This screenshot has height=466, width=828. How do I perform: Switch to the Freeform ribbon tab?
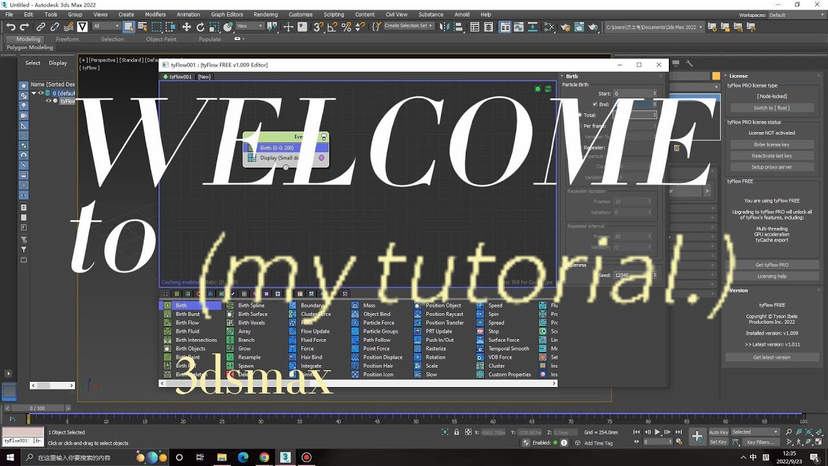coord(67,39)
